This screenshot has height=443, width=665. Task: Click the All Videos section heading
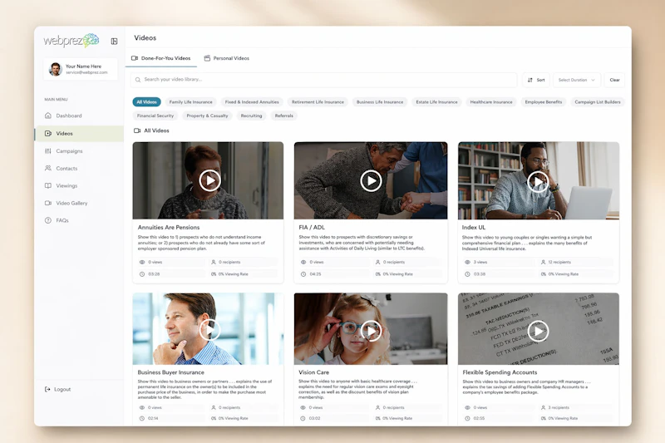(151, 130)
